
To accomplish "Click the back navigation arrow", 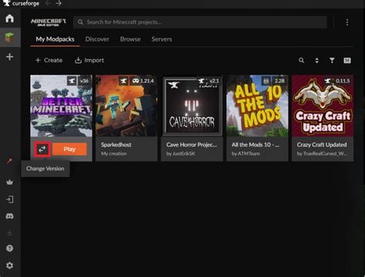I will [x=48, y=3].
